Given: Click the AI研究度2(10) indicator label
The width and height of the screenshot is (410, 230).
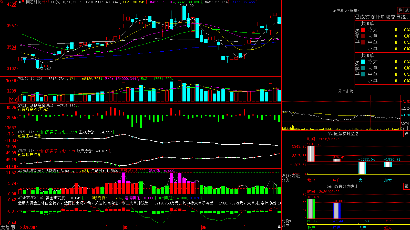Looking at the screenshot, I should click(31, 198).
